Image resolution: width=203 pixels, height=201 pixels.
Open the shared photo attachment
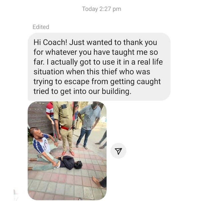point(67,151)
